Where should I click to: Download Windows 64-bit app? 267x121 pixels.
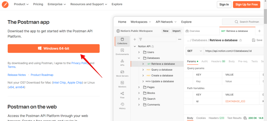(54, 48)
